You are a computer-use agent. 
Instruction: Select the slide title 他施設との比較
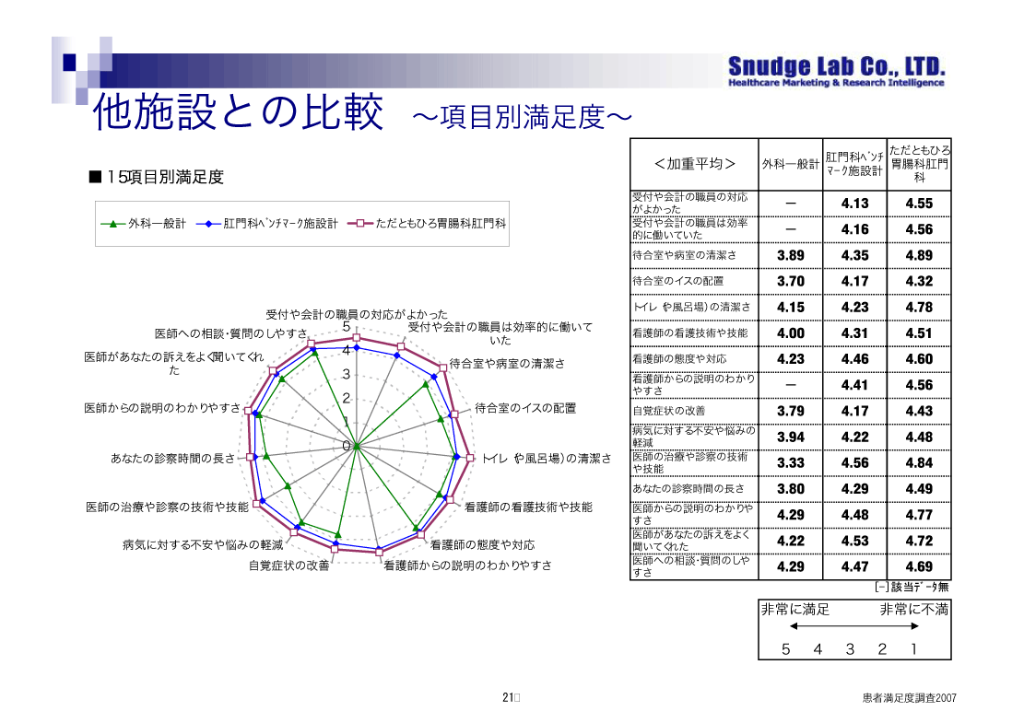239,112
